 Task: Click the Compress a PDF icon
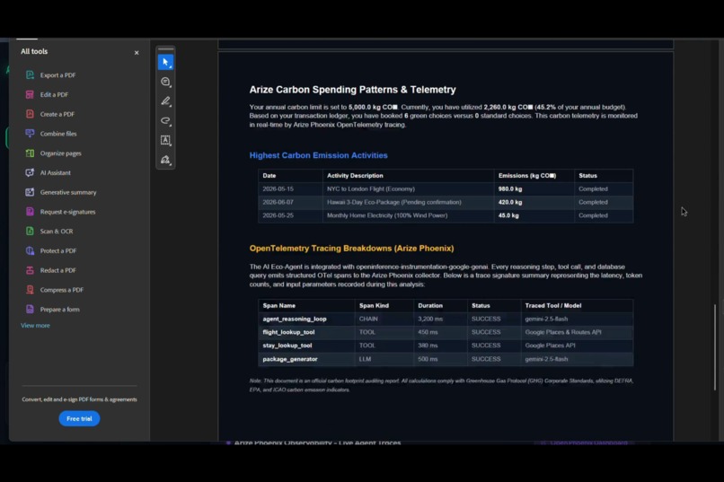click(x=30, y=290)
